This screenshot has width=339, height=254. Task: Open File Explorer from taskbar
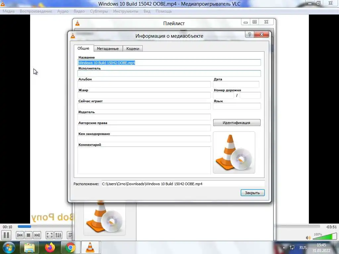[29, 247]
